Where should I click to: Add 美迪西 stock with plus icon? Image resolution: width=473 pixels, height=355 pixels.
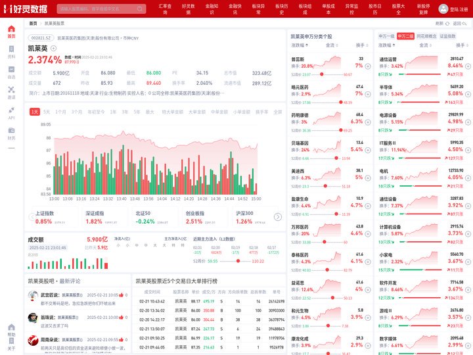(x=368, y=178)
